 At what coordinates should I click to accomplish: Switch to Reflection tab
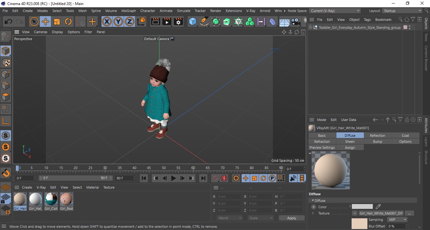tap(378, 136)
